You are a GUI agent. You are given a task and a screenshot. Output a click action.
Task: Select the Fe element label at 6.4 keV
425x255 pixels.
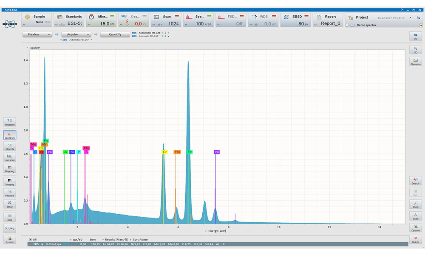(190, 152)
